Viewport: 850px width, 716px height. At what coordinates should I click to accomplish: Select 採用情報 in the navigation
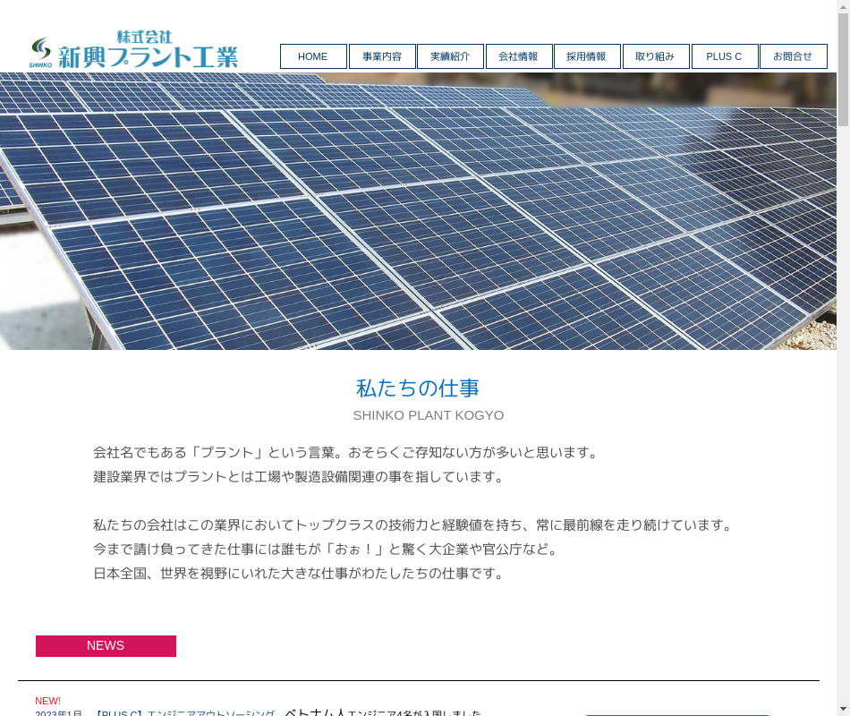[x=587, y=56]
